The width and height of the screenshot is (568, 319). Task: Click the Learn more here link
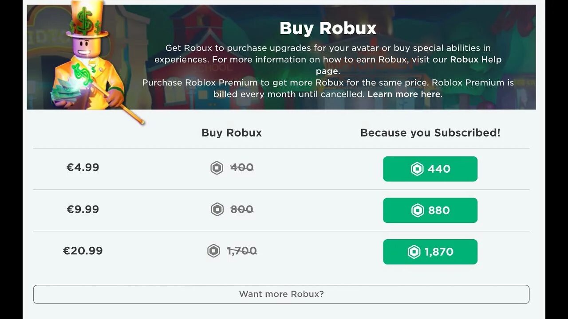[404, 94]
